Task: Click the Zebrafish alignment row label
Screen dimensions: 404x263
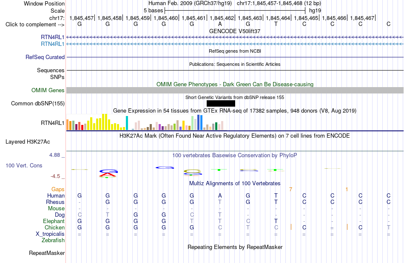Action: pyautogui.click(x=53, y=240)
